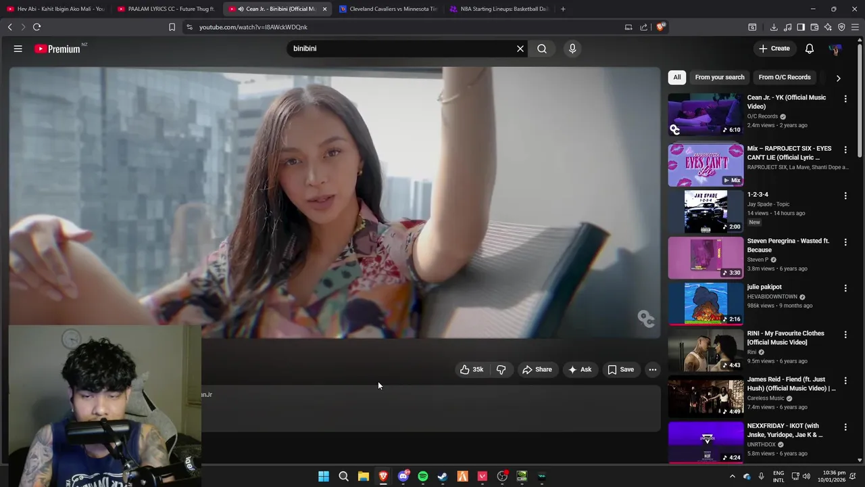
Task: Click the O/C Records channel name
Action: (762, 116)
